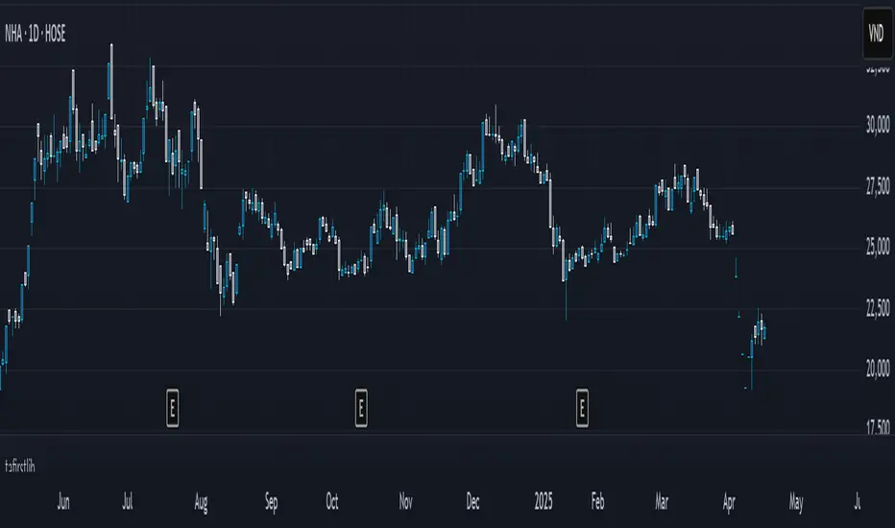The height and width of the screenshot is (528, 895).
Task: Click the Sep label on time axis
Action: coord(271,502)
